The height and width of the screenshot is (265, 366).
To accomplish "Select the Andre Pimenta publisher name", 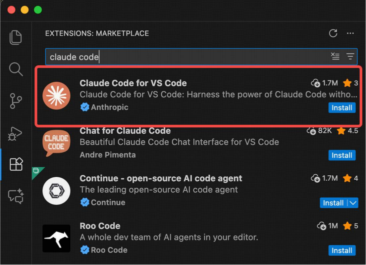I will [108, 155].
